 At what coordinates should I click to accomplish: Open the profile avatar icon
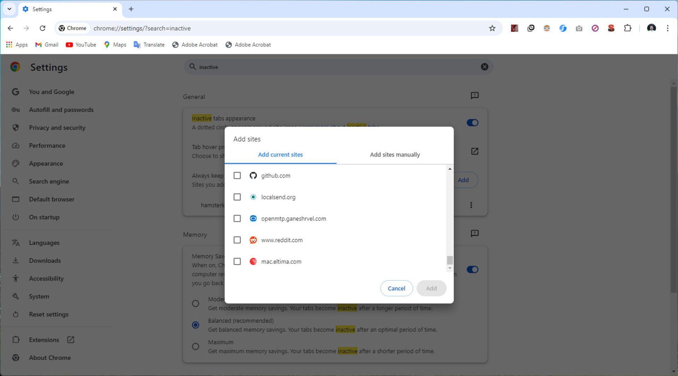[x=651, y=28]
